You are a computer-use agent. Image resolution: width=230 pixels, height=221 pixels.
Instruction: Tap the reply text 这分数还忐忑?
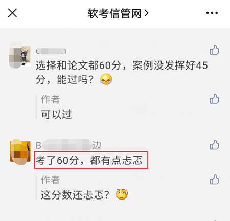point(75,195)
